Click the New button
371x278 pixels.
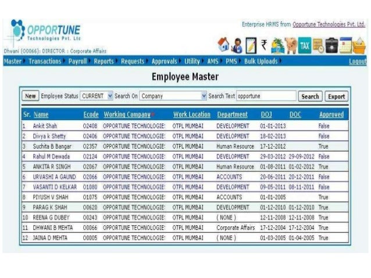point(30,96)
